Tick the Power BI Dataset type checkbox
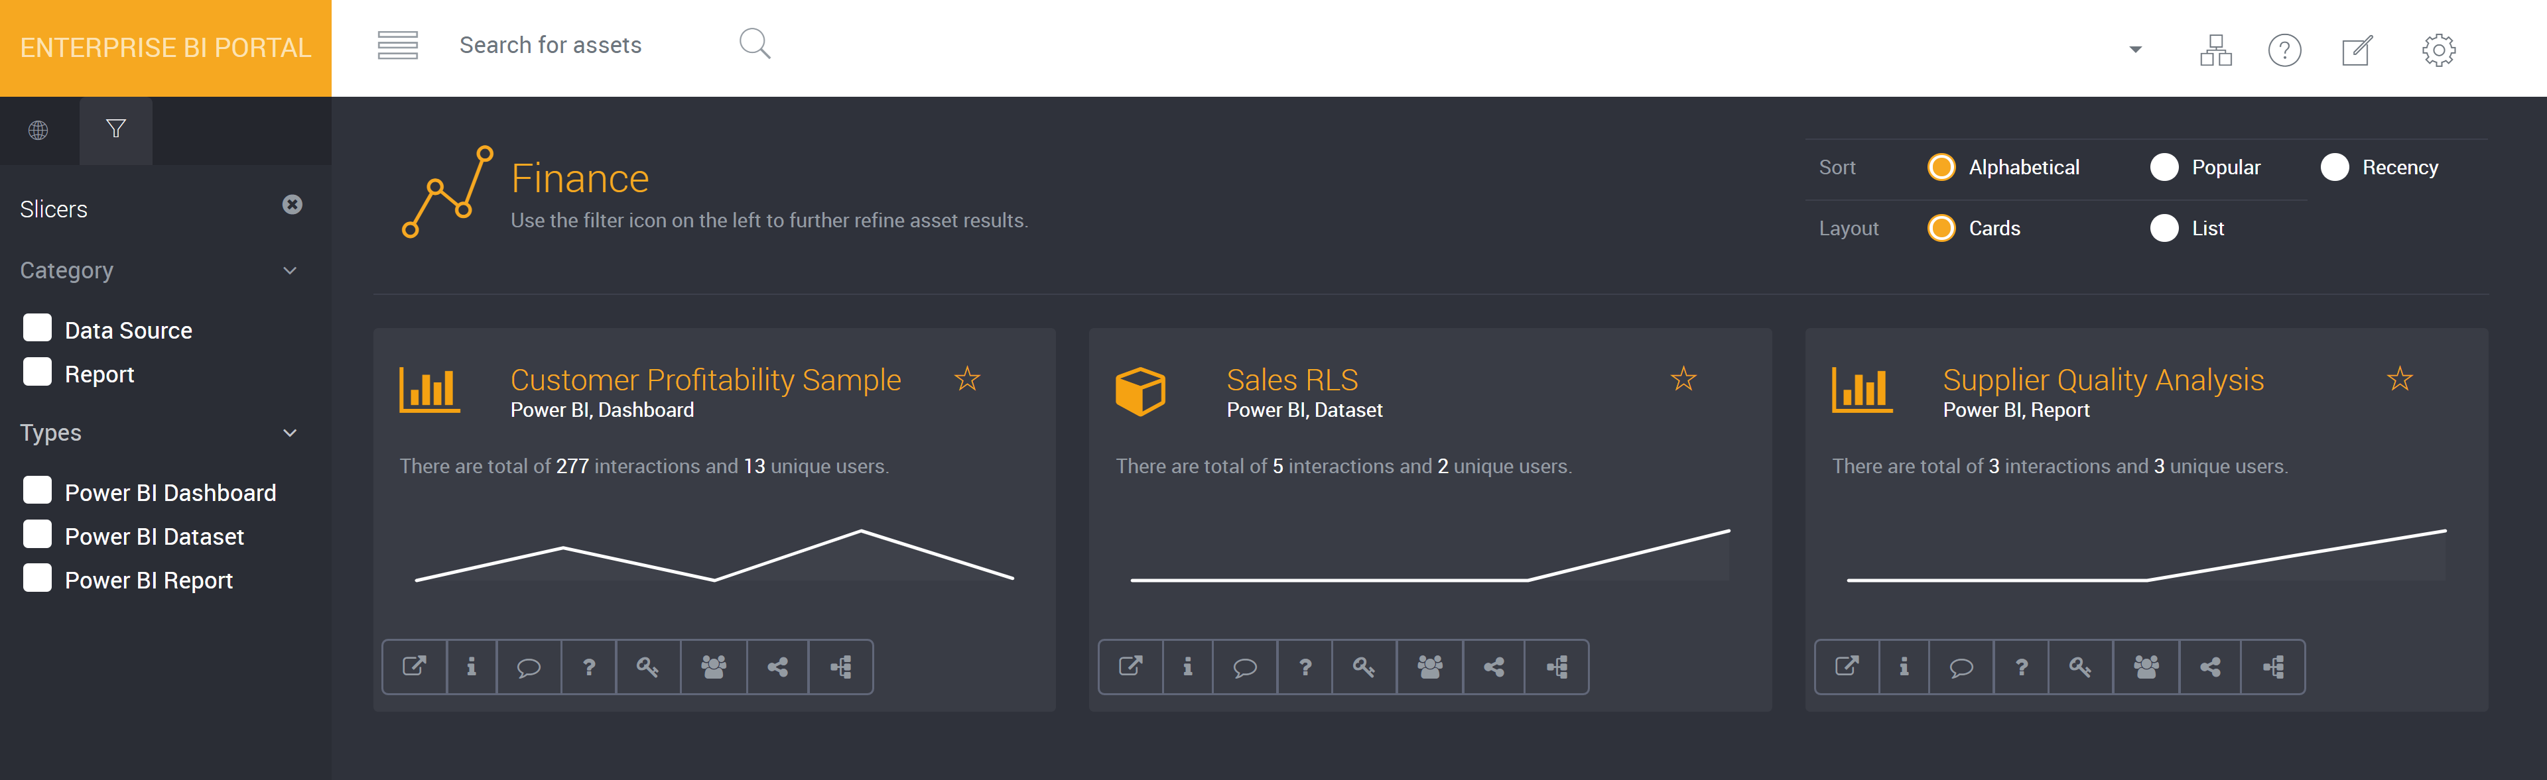This screenshot has height=780, width=2547. (x=38, y=533)
